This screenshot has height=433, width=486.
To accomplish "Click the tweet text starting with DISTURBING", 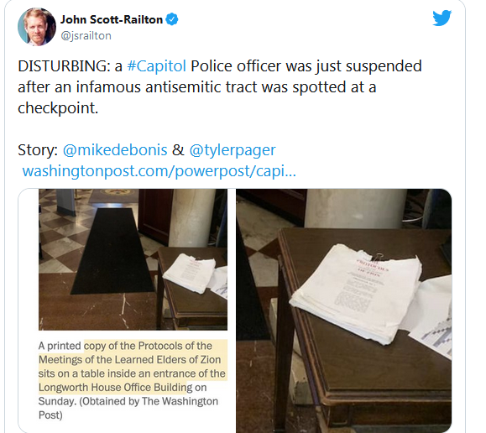I will pyautogui.click(x=220, y=86).
